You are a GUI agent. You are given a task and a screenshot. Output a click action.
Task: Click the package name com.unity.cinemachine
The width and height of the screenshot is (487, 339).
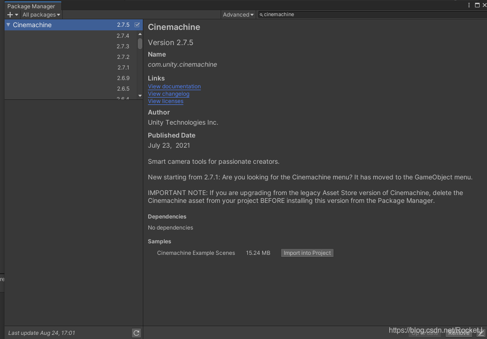(182, 64)
